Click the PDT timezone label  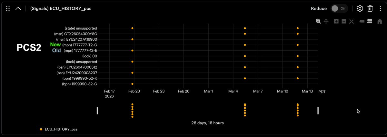(322, 92)
